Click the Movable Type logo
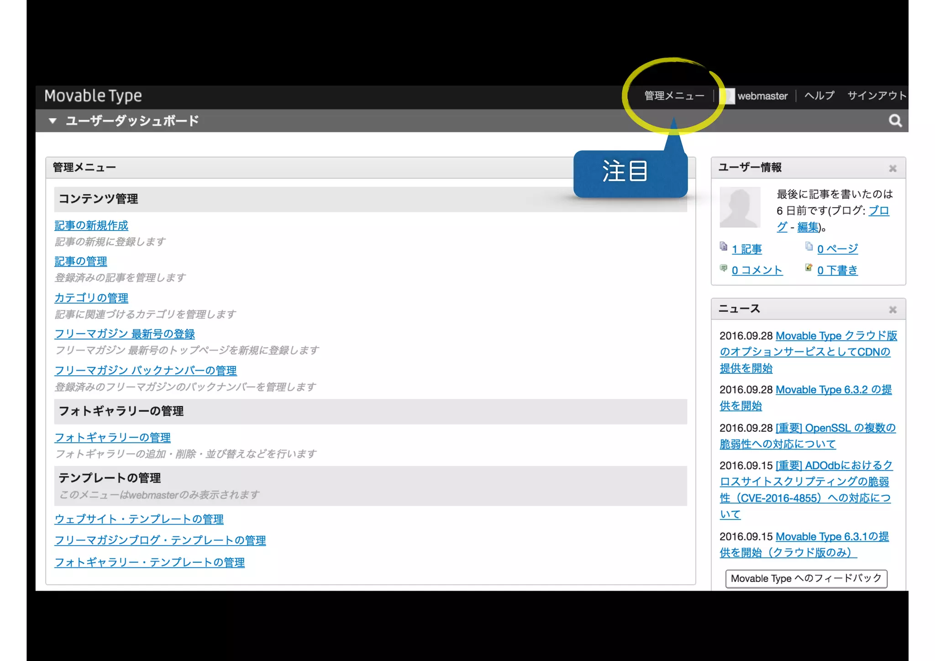This screenshot has height=661, width=935. 93,96
